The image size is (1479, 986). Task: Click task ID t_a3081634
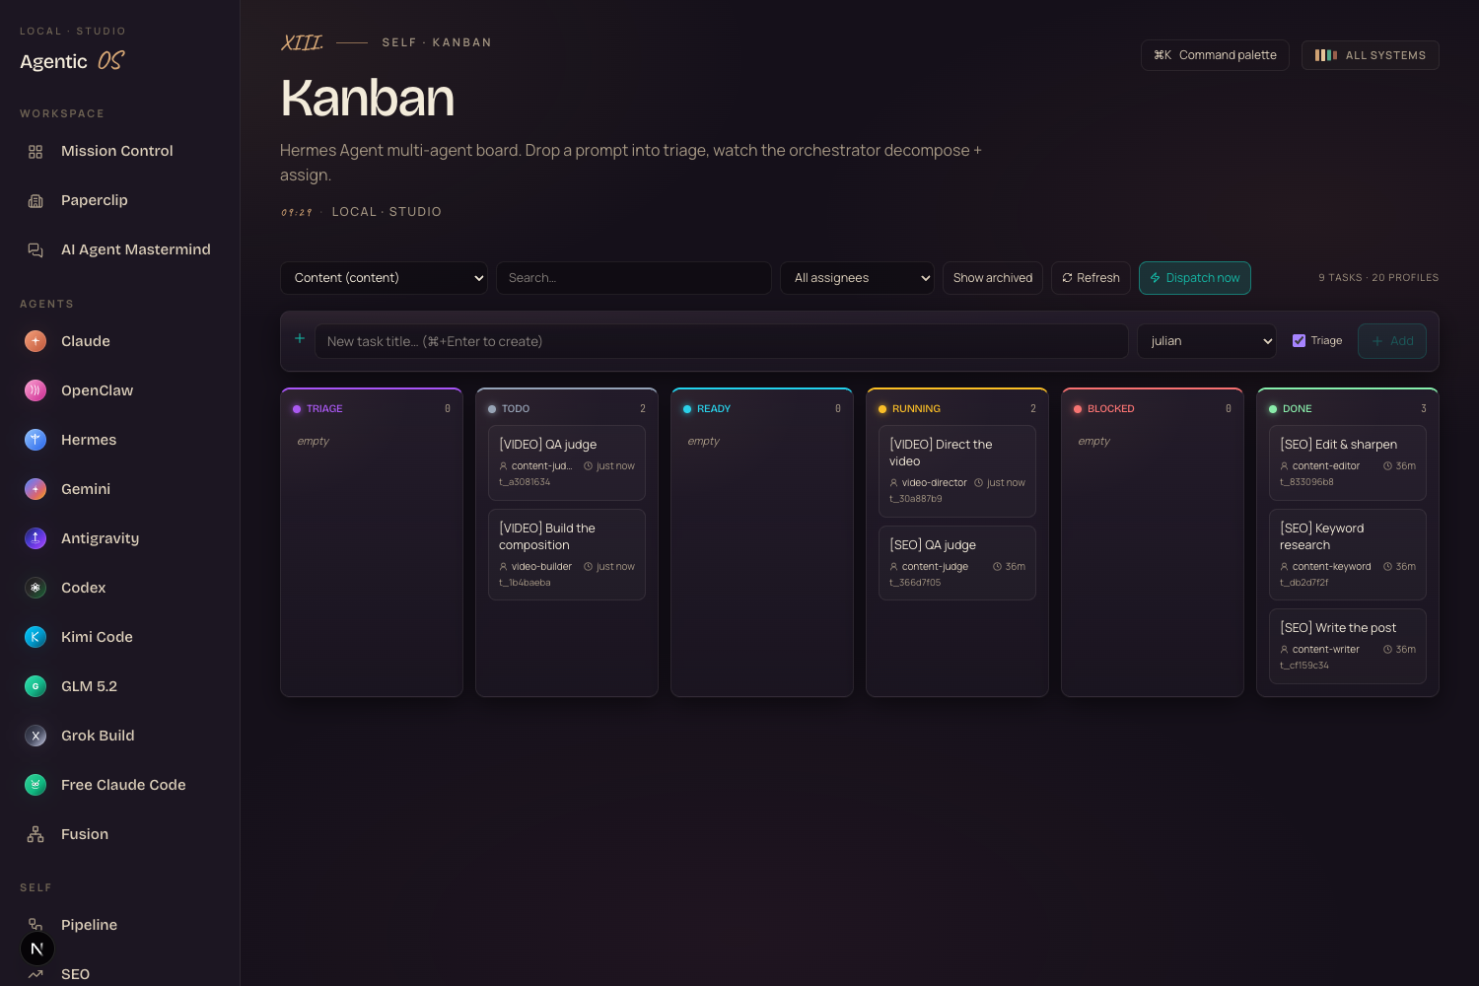[525, 482]
